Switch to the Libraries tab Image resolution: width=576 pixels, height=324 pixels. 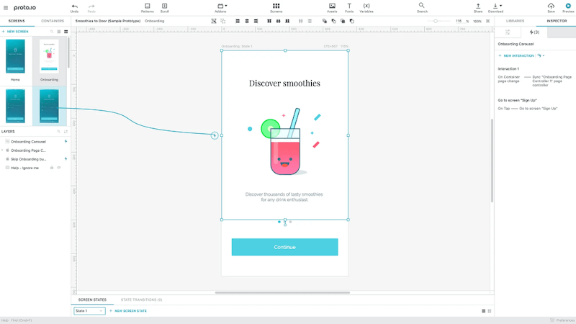(x=515, y=21)
